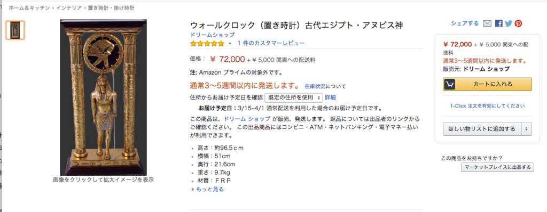
Task: Open the star rating dropdown arrow
Action: pyautogui.click(x=230, y=44)
